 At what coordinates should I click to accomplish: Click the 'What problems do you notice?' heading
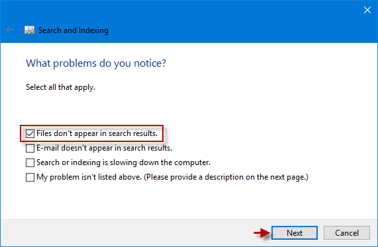click(x=96, y=63)
